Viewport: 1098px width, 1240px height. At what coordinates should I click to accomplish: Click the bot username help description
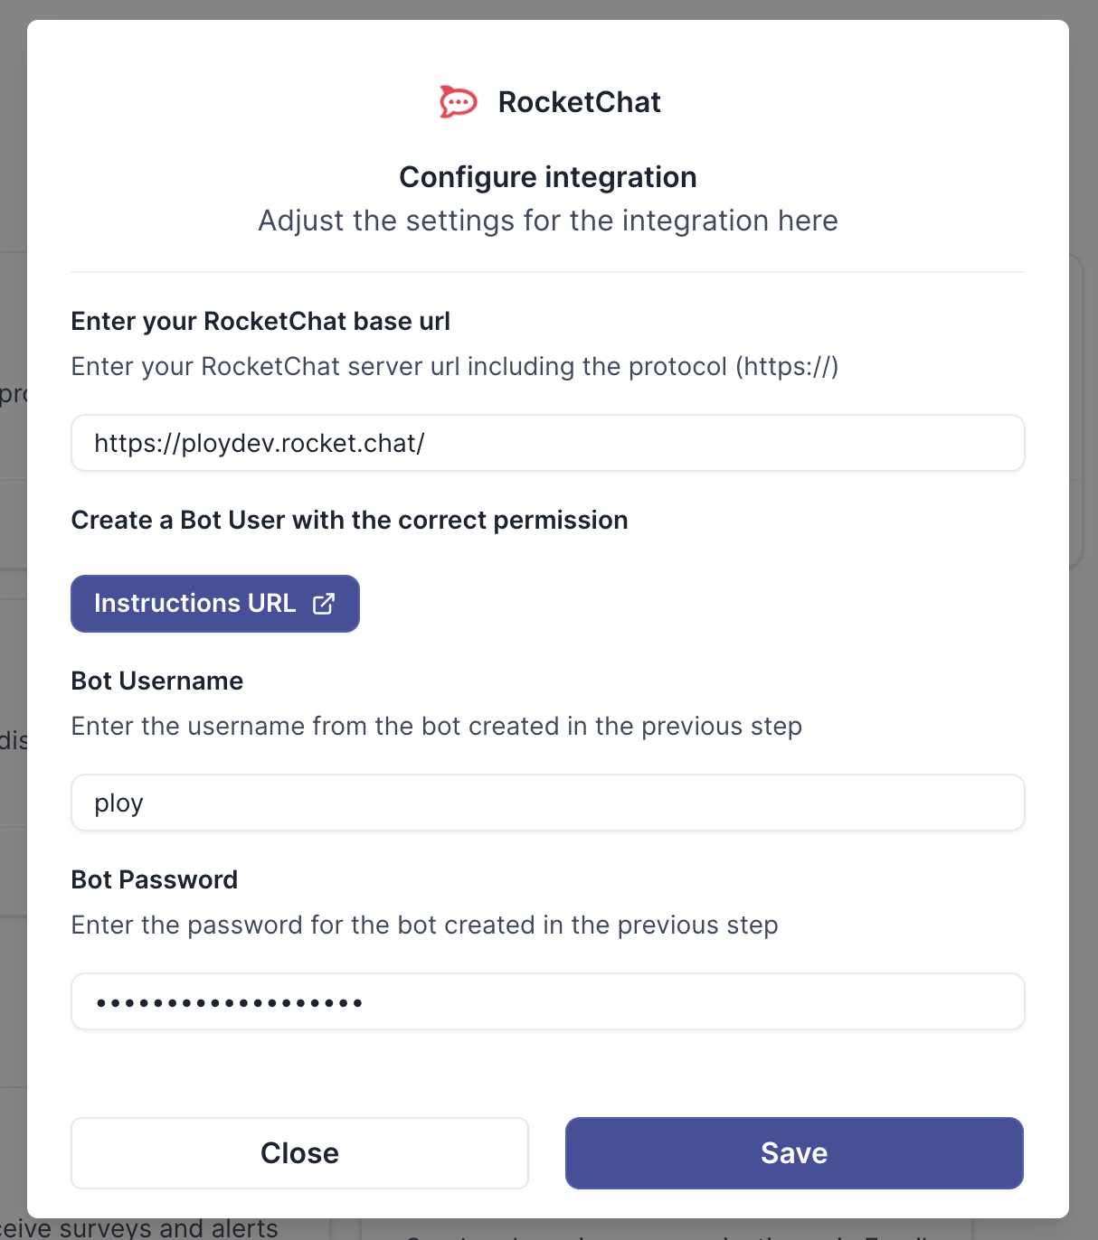click(436, 727)
